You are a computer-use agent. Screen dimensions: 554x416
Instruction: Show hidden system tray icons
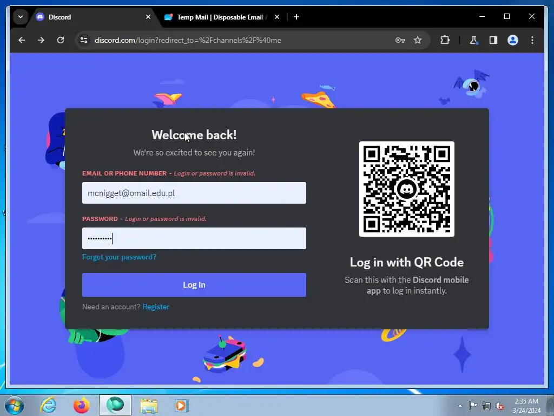(x=460, y=406)
